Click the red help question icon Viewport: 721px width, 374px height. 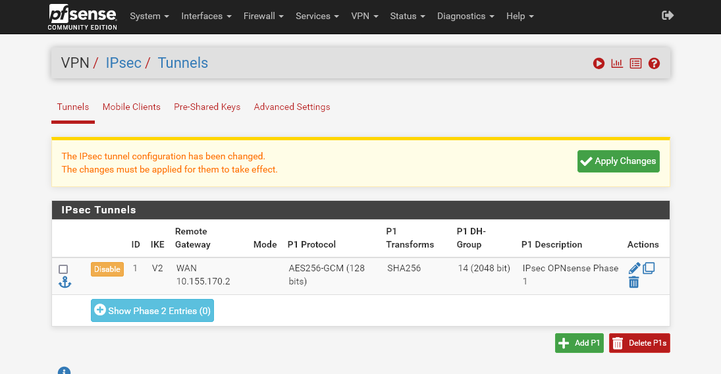pos(654,64)
